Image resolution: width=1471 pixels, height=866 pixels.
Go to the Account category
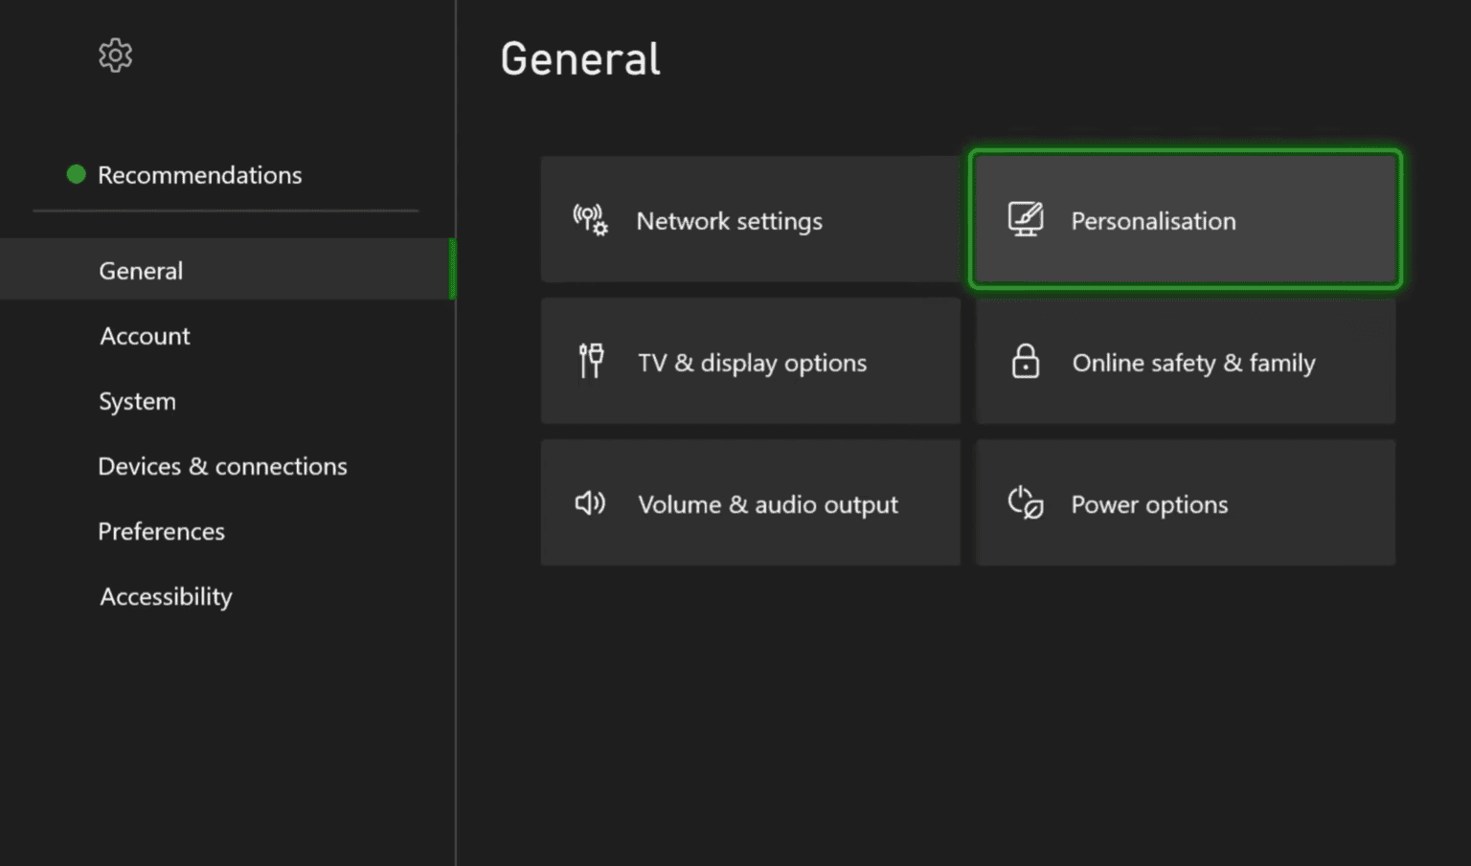[145, 336]
